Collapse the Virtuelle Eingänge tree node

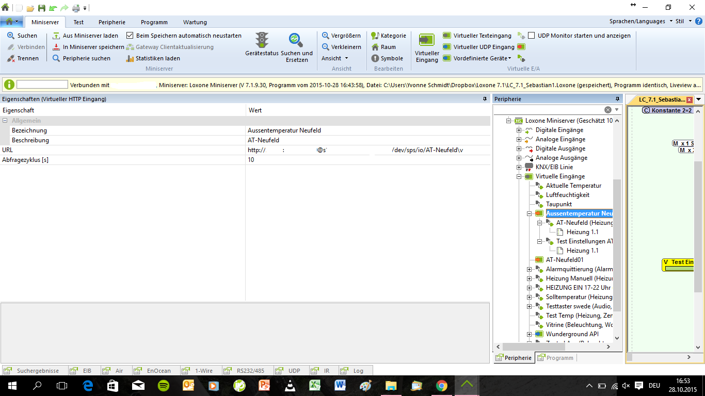(519, 176)
